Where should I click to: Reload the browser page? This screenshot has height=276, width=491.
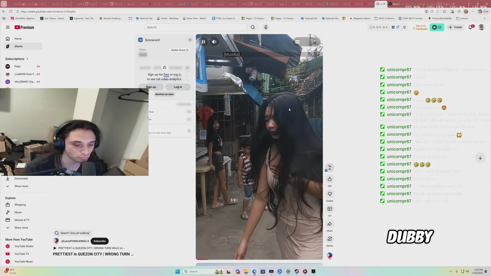10,11
